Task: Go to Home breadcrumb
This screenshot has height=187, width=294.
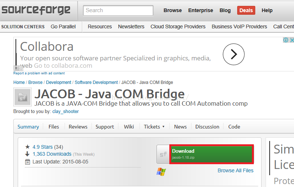Action: point(19,82)
